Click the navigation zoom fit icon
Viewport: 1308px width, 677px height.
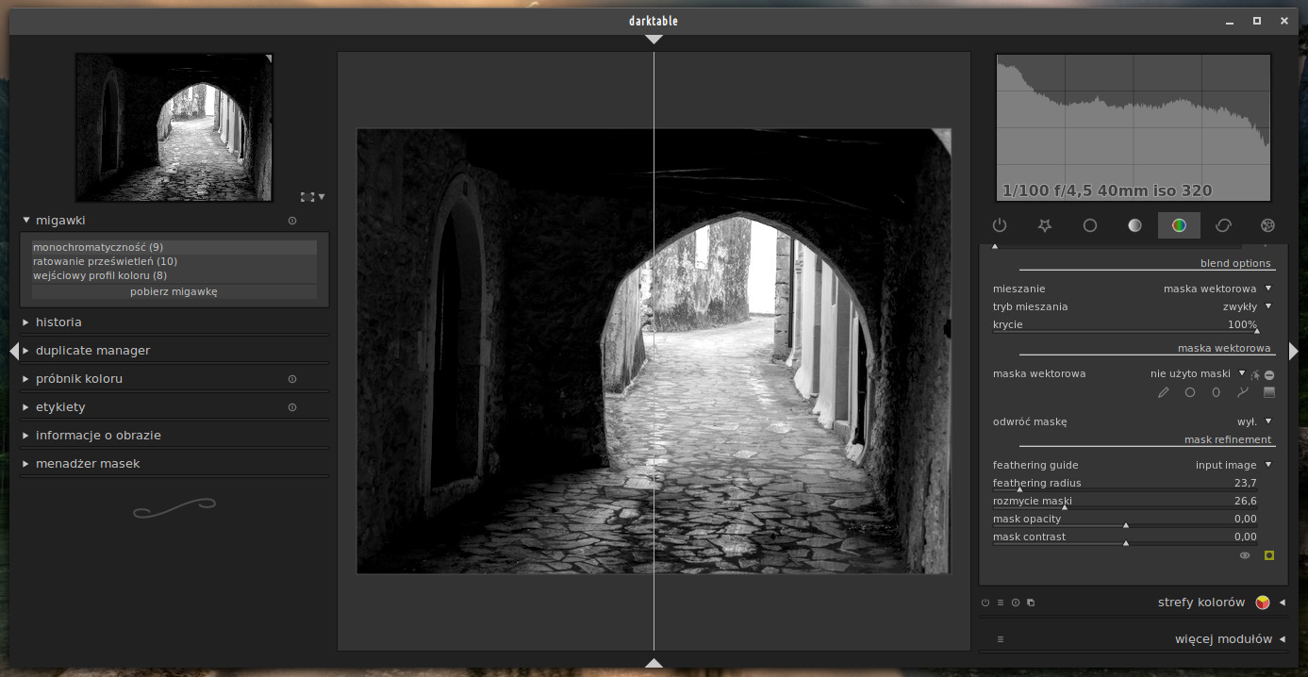(307, 197)
